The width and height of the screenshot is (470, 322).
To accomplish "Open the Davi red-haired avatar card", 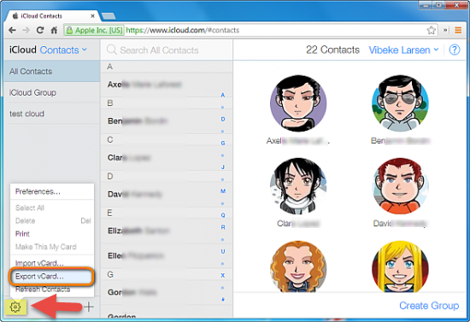I will pyautogui.click(x=400, y=186).
